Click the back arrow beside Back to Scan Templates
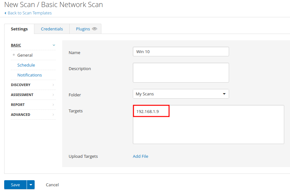 click(x=5, y=13)
